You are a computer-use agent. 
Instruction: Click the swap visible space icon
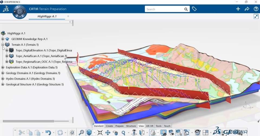(x=187, y=132)
